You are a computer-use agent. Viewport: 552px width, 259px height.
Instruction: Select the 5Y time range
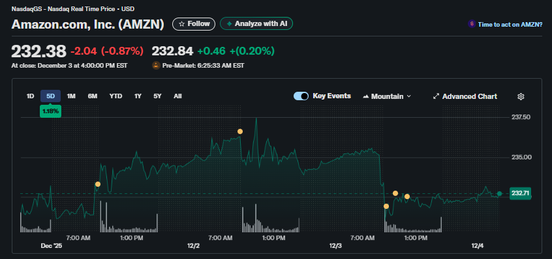point(157,96)
